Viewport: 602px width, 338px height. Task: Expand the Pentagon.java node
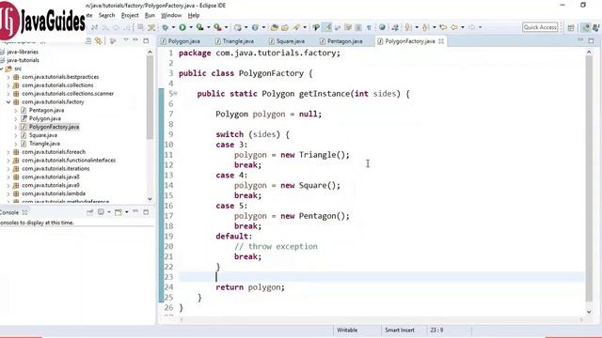click(x=16, y=111)
